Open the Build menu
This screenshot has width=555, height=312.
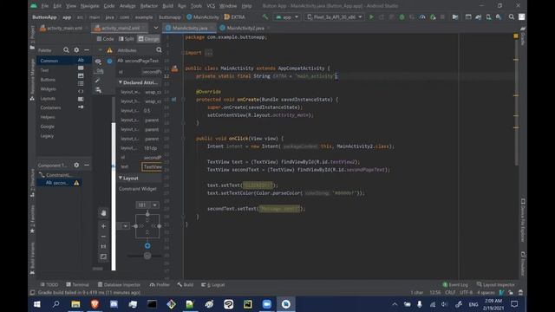click(167, 6)
